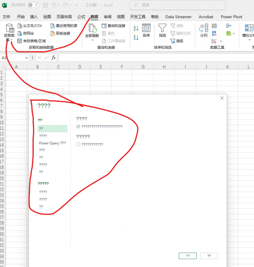
Task: Expand the 获取数据 dropdown arrow
Action: [12, 40]
